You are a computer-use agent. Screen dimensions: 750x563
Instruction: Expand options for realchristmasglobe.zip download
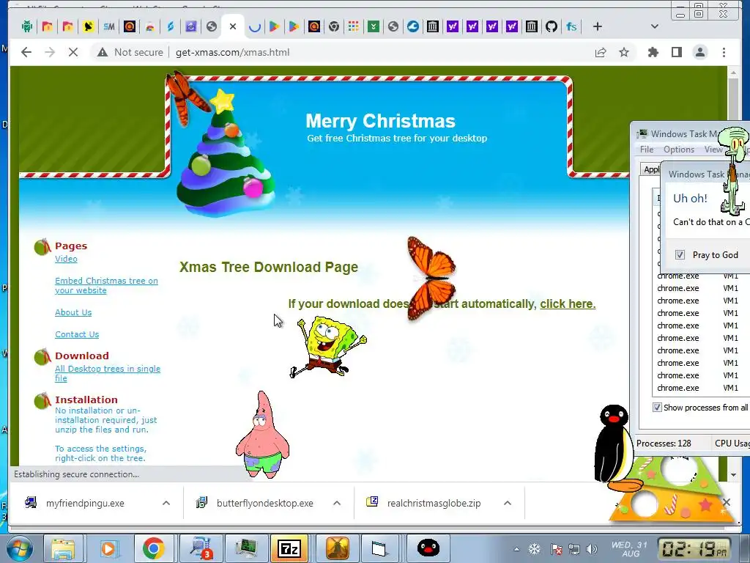pos(508,503)
